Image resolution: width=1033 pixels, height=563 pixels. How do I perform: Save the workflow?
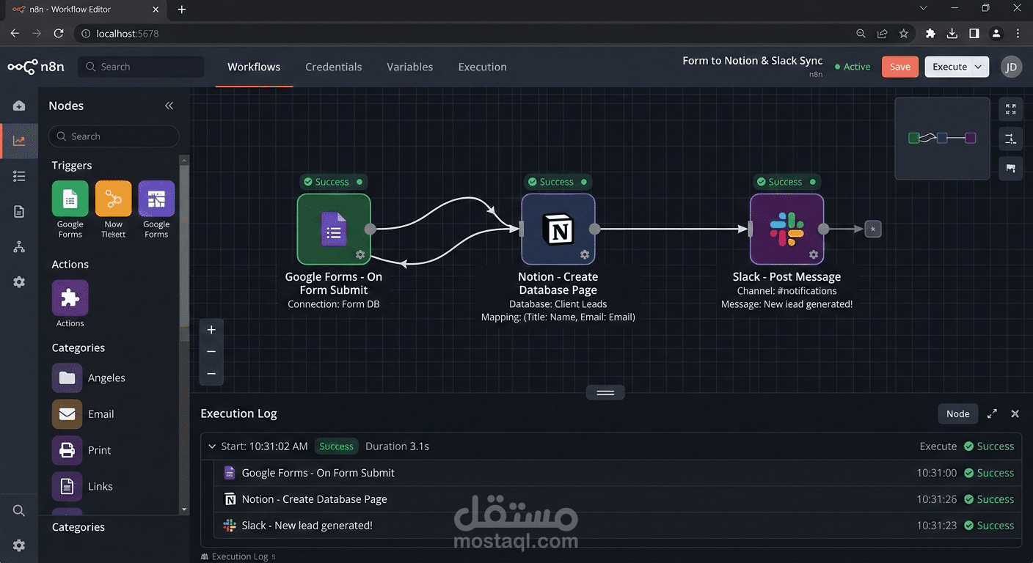click(x=900, y=67)
